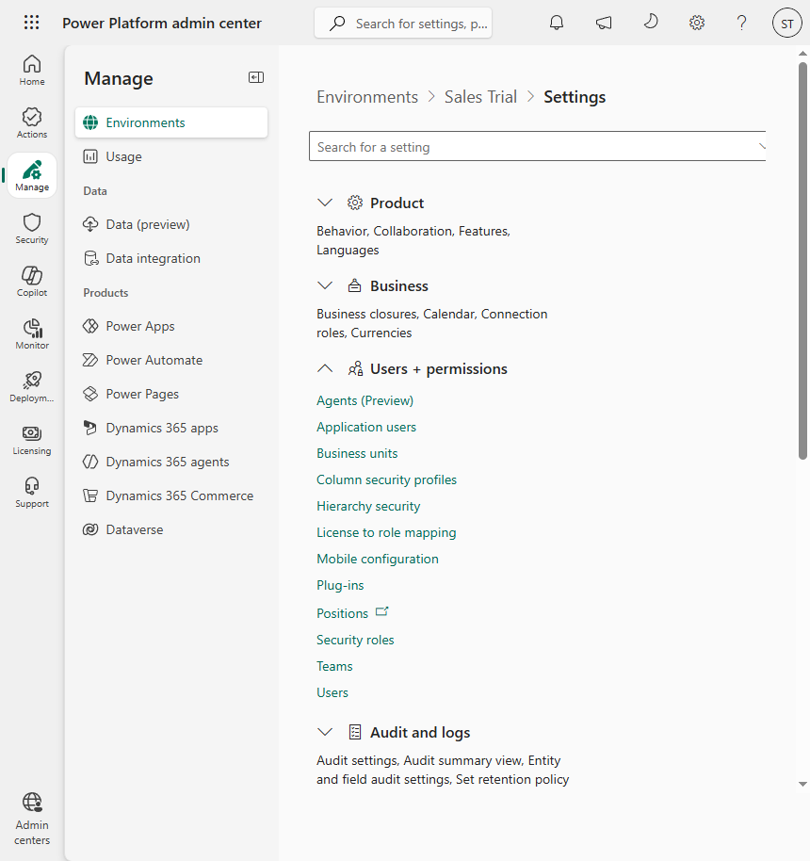Go to Environments breadcrumb
This screenshot has width=810, height=861.
[x=366, y=97]
